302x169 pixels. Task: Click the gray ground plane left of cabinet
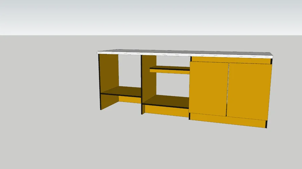coord(50,99)
